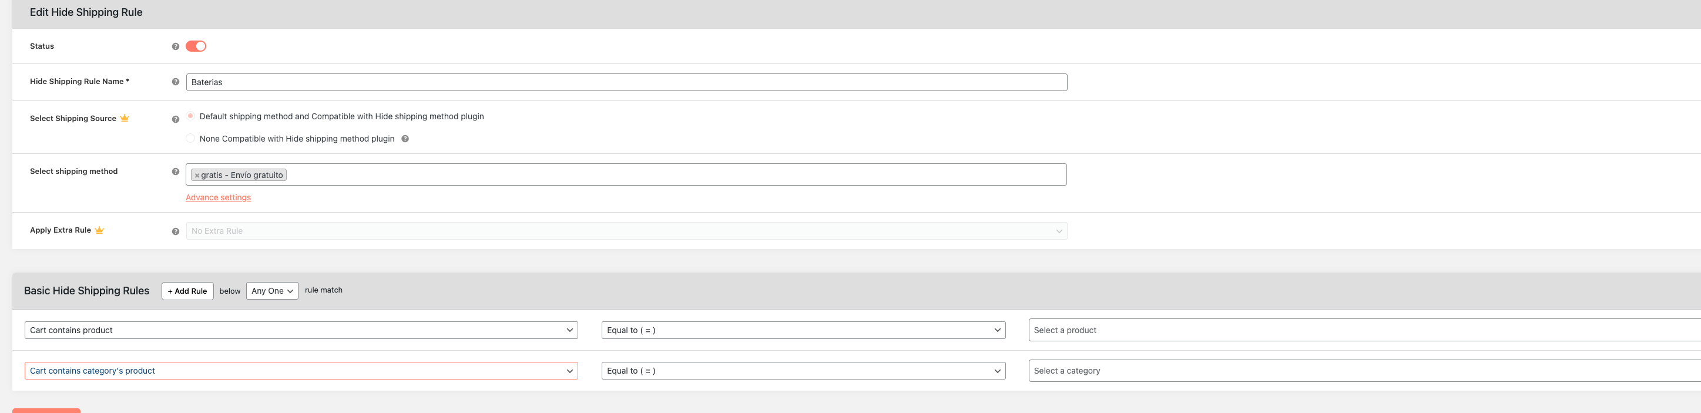The image size is (1701, 413).
Task: Open the Any One rule match dropdown
Action: (272, 291)
